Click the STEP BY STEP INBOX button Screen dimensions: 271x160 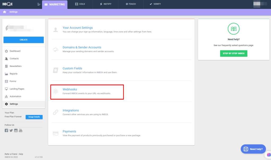point(233,53)
